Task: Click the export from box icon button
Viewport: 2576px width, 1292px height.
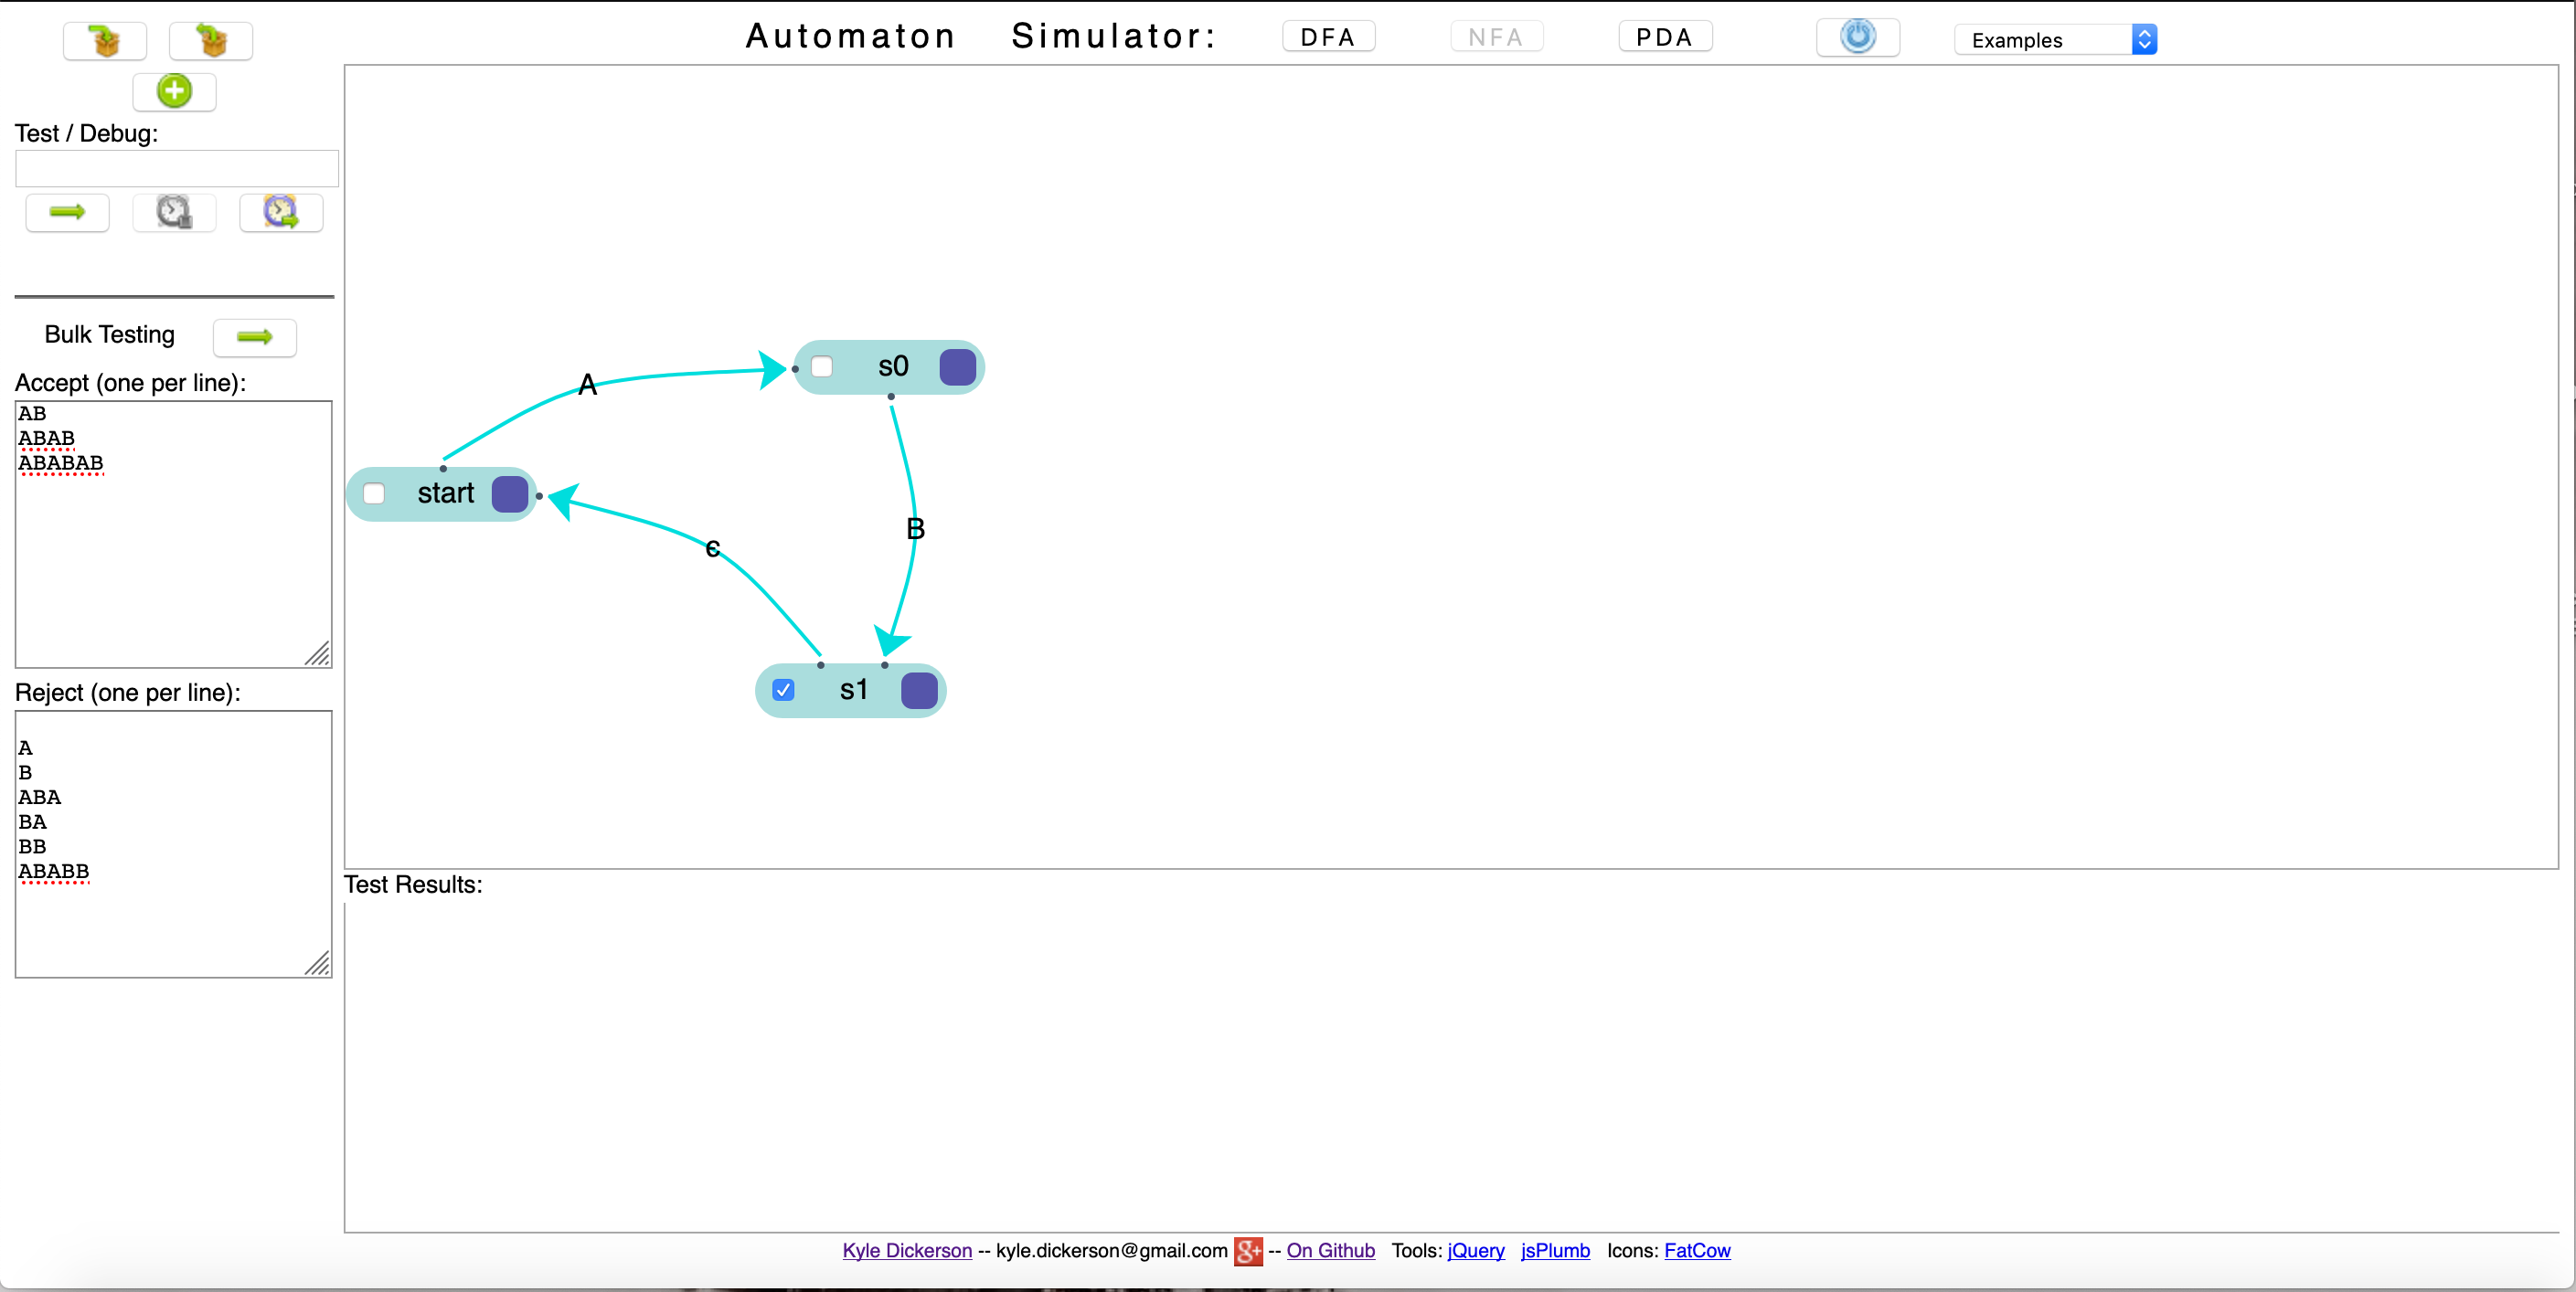Action: point(211,41)
